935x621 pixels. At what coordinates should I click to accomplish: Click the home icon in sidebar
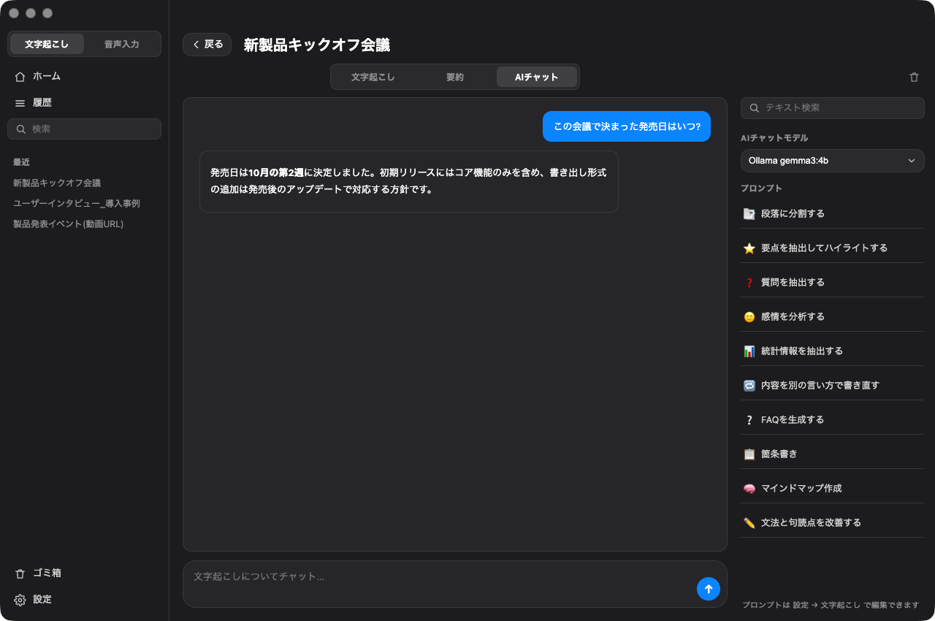click(20, 77)
